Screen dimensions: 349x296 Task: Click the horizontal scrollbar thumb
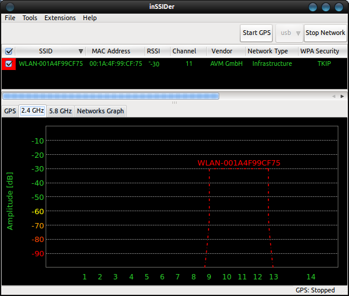pos(111,96)
